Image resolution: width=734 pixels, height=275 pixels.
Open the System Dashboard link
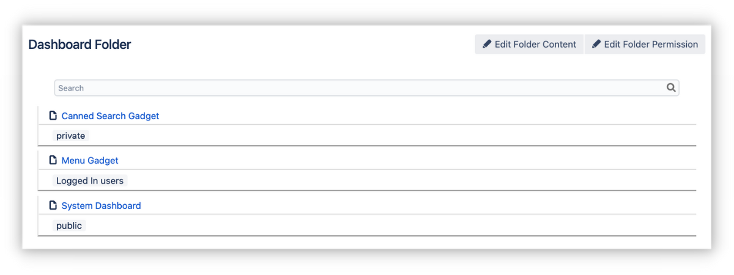coord(101,206)
